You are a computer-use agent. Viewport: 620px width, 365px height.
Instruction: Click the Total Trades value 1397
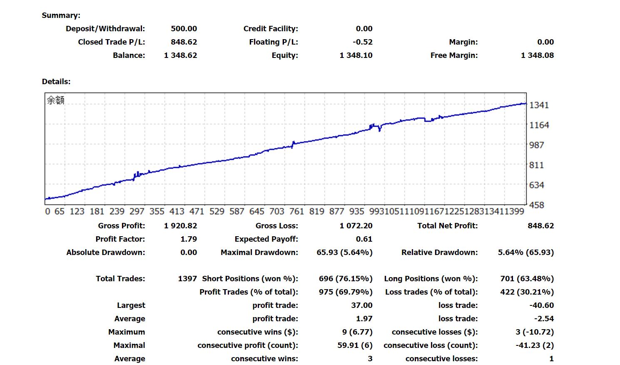pyautogui.click(x=187, y=279)
